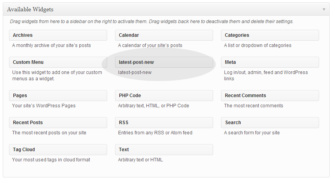The image size is (334, 179).
Task: Select the Archives widget
Action: tap(58, 35)
